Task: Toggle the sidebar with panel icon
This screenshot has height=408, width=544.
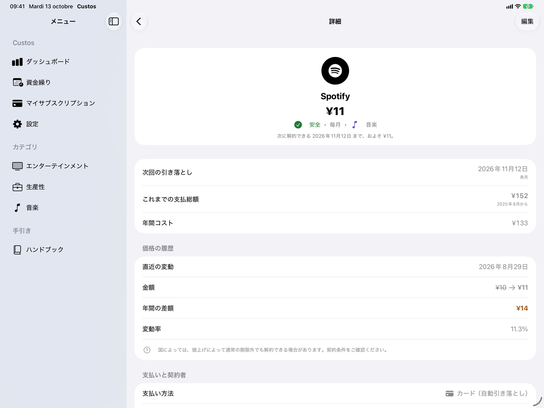Action: (114, 21)
